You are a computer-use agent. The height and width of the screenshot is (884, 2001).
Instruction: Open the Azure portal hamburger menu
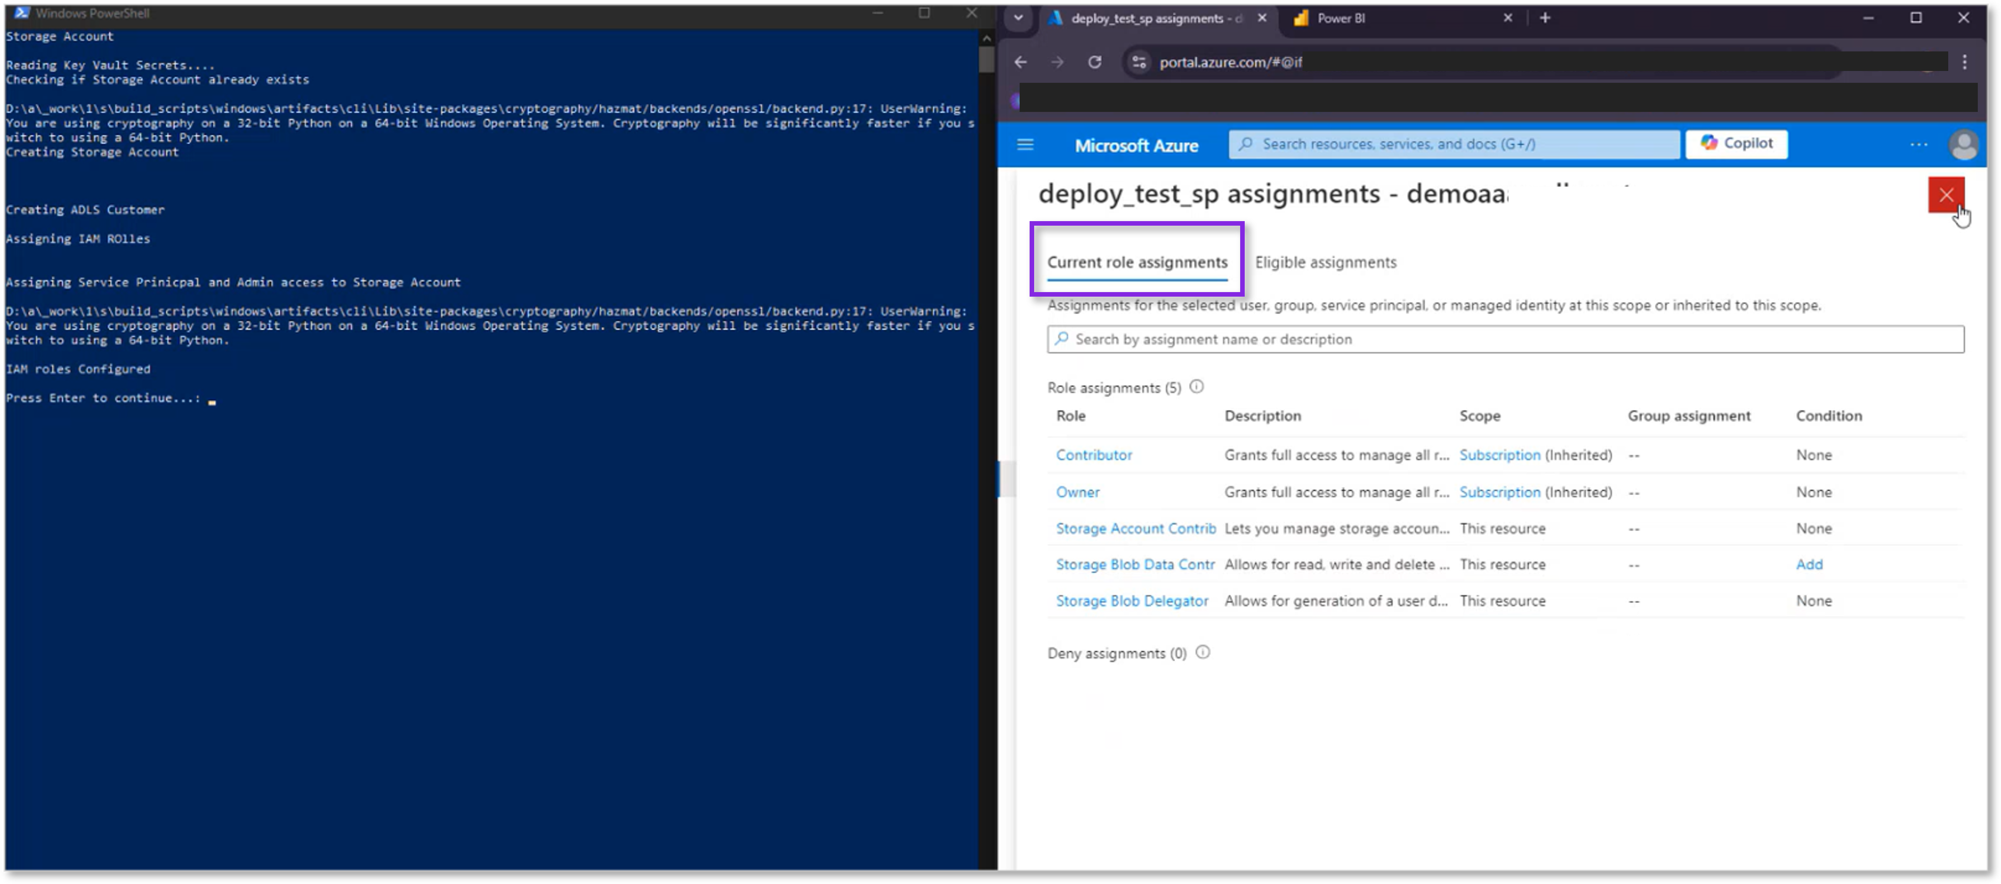click(x=1025, y=145)
